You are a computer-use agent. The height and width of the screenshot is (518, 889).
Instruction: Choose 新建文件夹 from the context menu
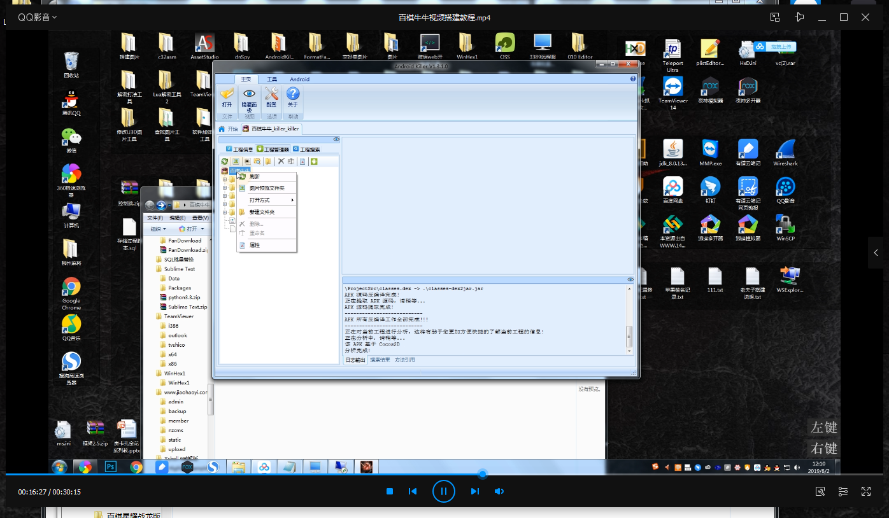267,212
